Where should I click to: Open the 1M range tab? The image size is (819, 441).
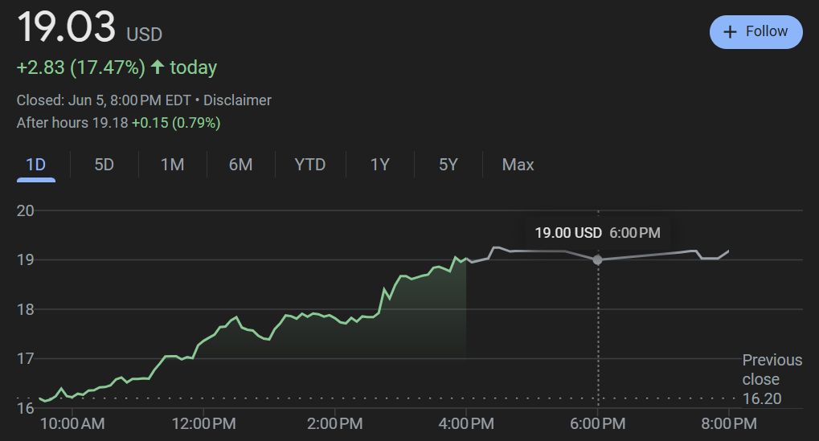tap(172, 165)
